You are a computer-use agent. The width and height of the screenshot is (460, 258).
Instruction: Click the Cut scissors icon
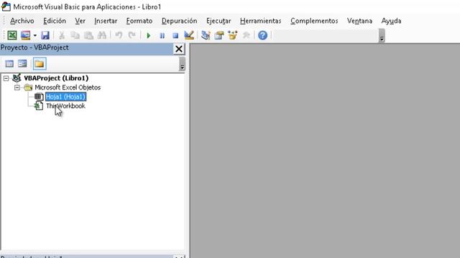point(62,35)
